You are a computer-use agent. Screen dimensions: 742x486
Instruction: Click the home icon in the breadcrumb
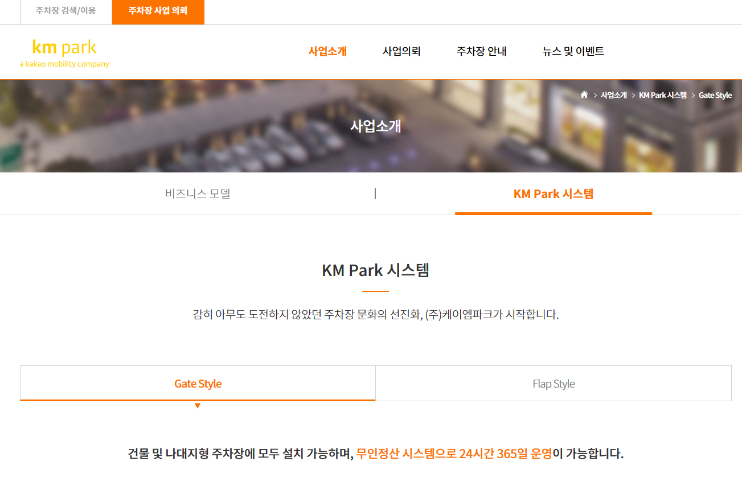click(x=584, y=94)
